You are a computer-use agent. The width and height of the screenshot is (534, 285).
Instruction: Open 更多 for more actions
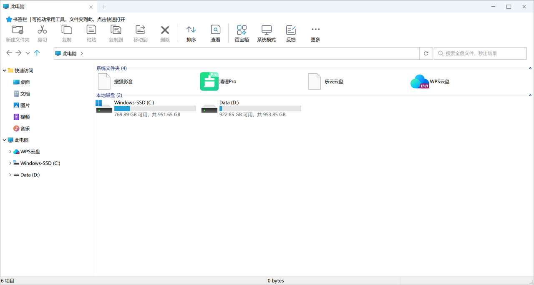coord(315,32)
